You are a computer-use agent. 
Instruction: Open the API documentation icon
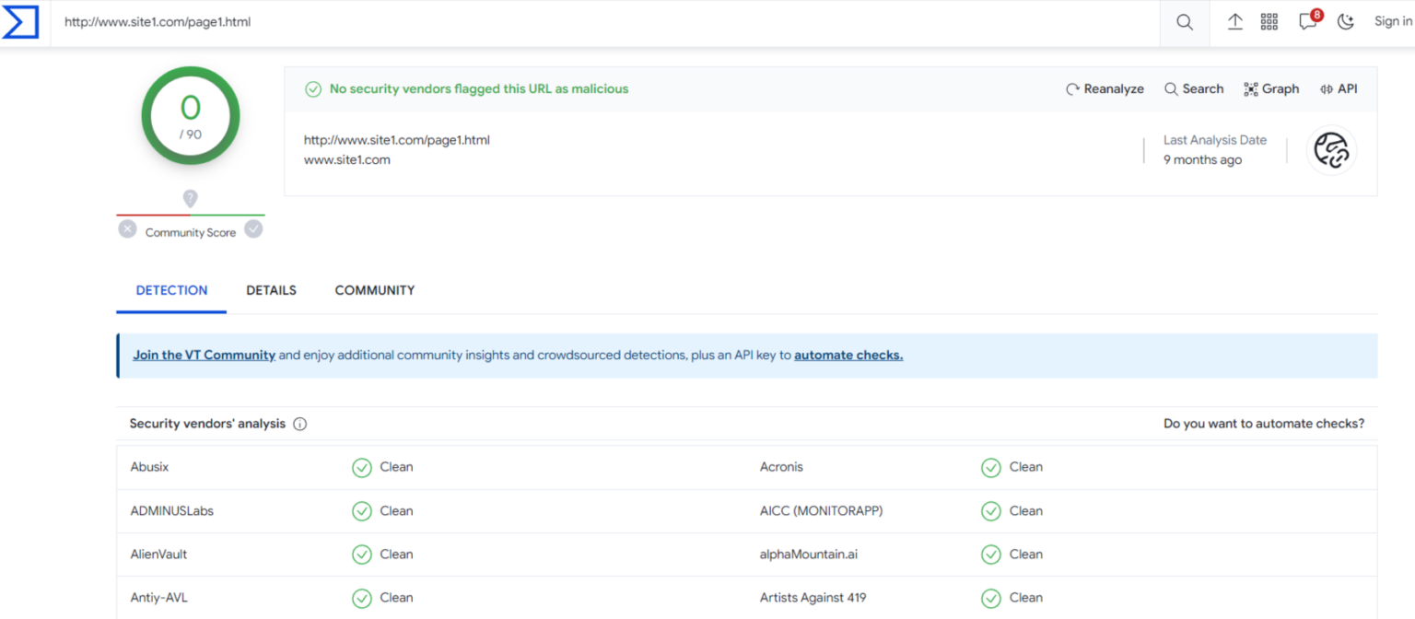pyautogui.click(x=1339, y=88)
